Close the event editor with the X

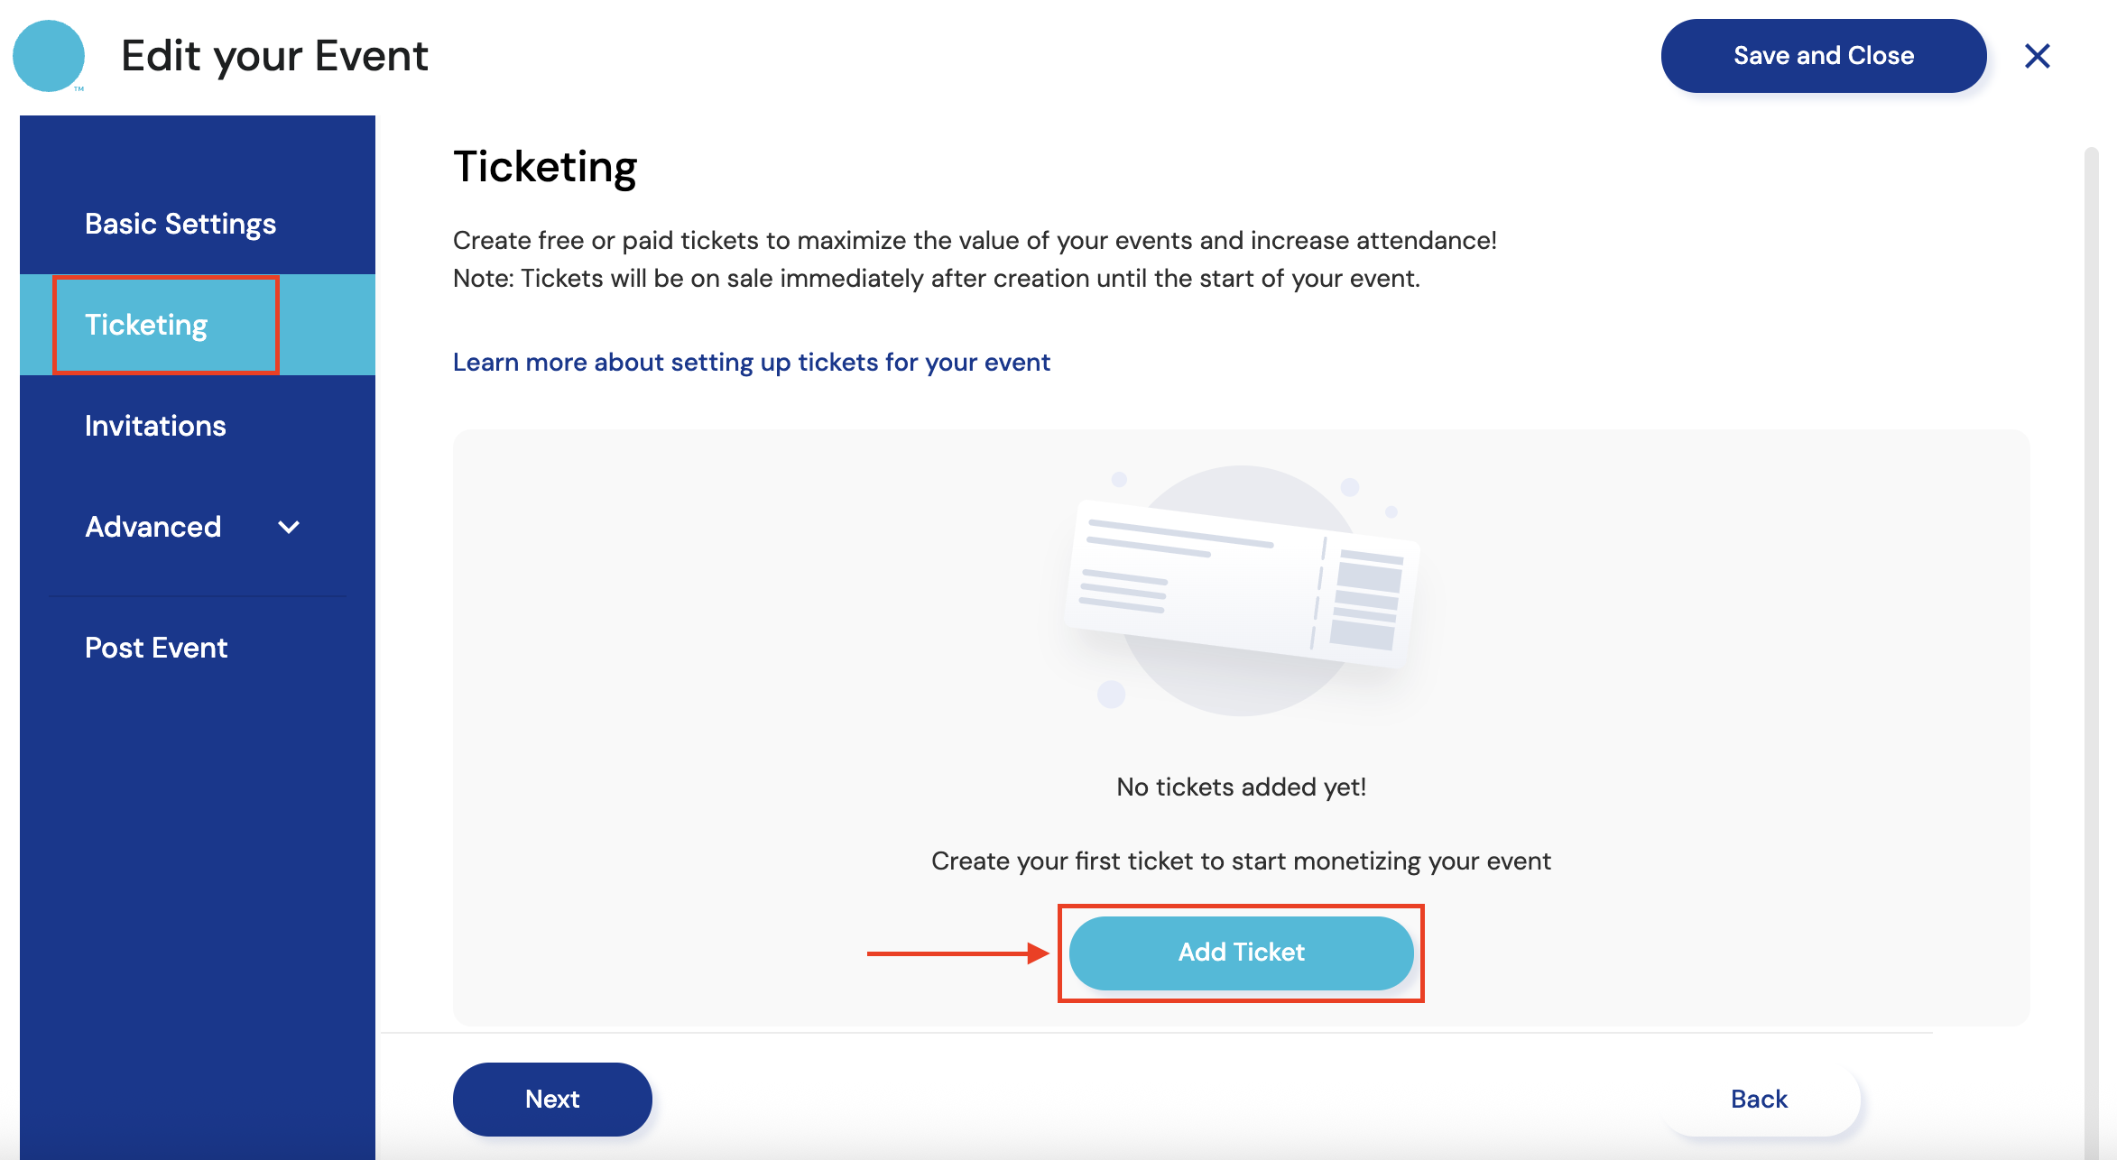[2037, 56]
